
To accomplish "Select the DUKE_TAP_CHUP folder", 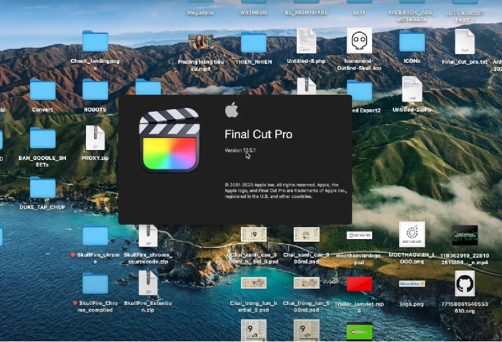I will pos(43,188).
